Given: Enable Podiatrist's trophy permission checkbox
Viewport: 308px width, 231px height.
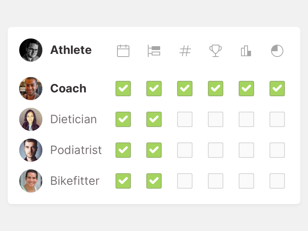Looking at the screenshot, I should pos(216,150).
